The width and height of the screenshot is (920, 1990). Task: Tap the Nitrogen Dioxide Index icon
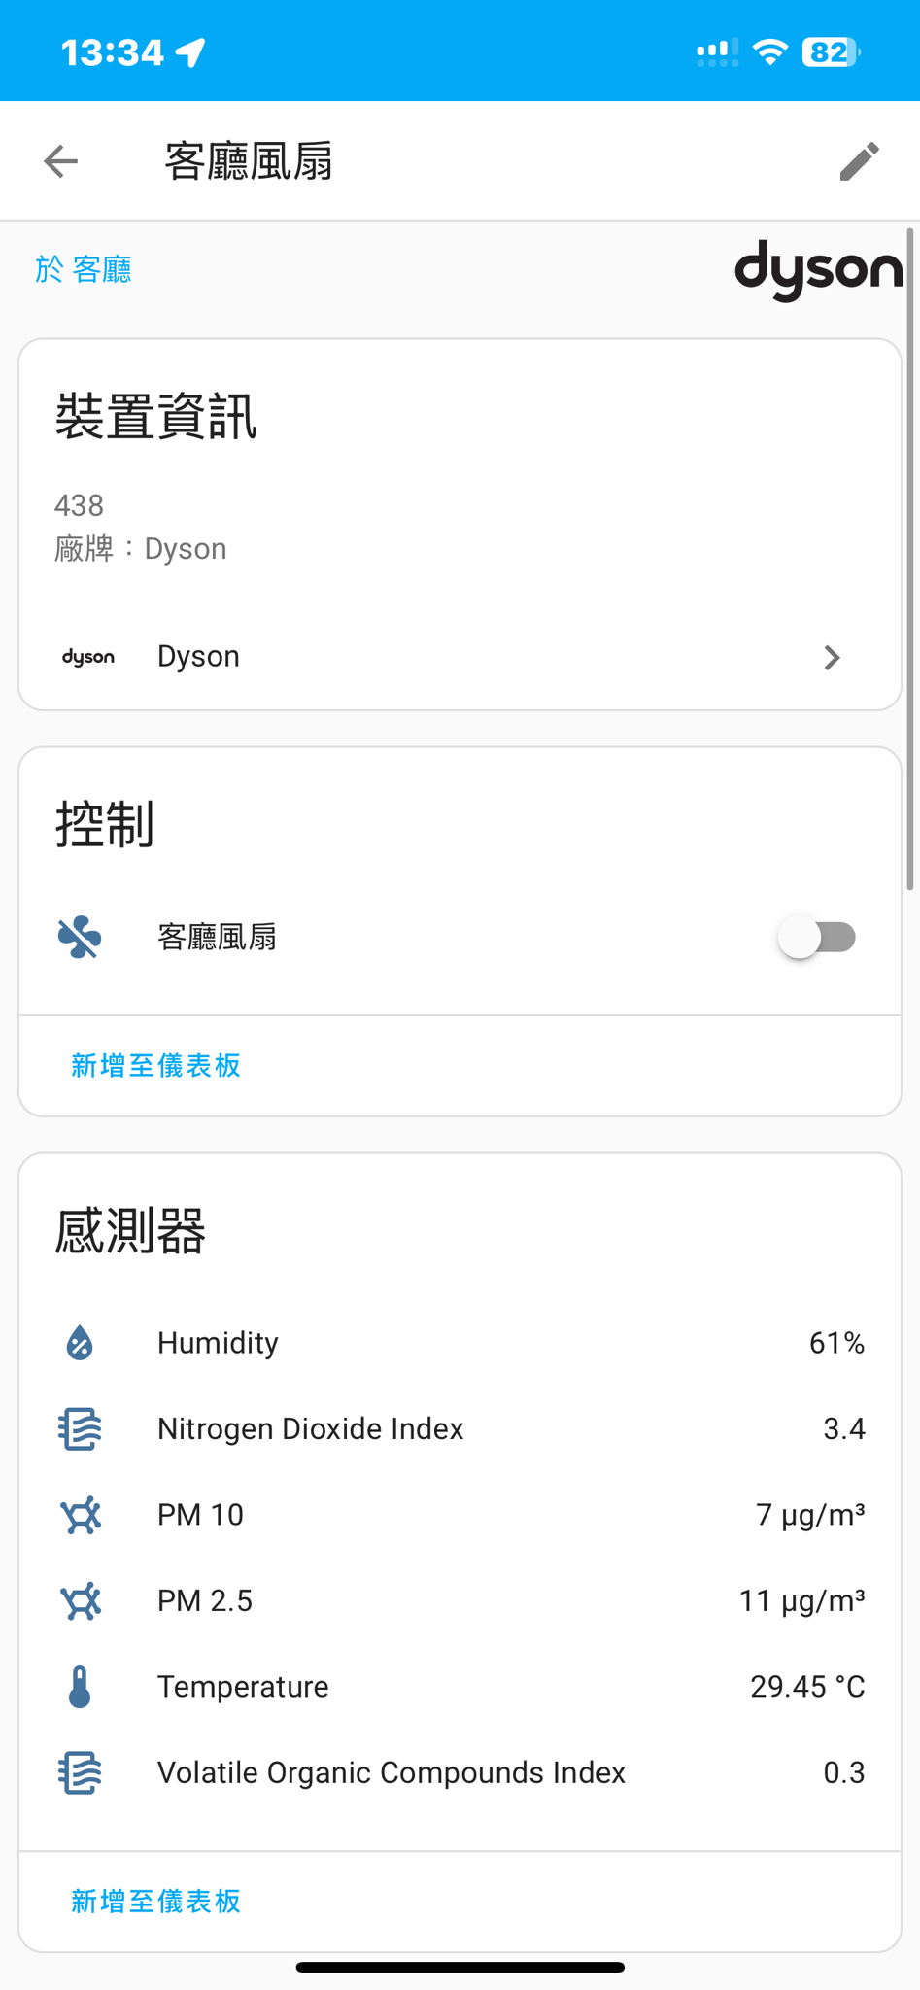tap(80, 1429)
